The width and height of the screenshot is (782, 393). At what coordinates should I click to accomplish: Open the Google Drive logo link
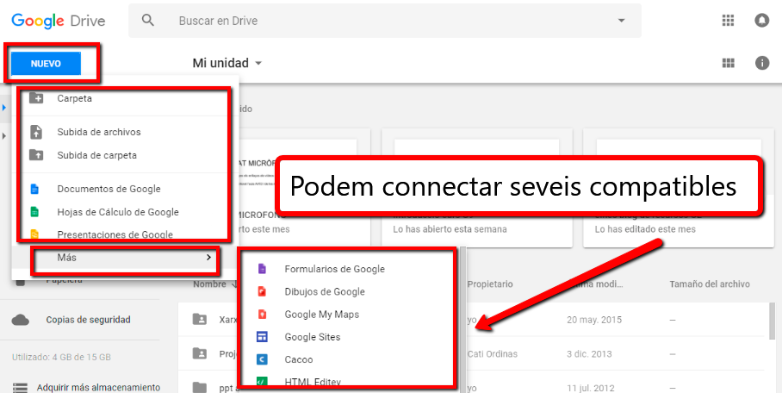(x=59, y=21)
